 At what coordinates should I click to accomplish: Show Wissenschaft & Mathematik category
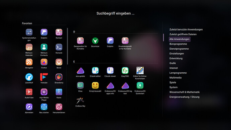pos(184,92)
